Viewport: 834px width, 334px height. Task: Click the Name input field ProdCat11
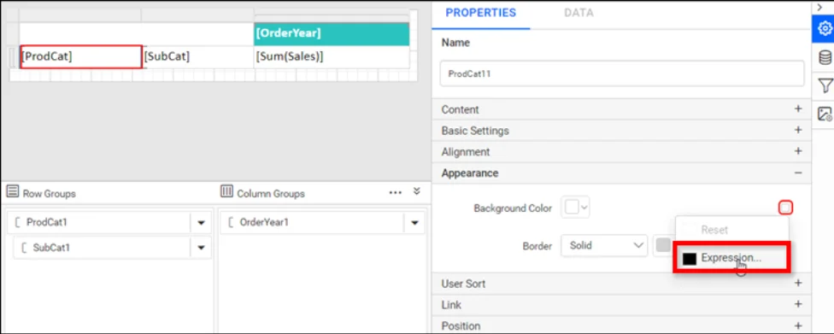pos(622,74)
